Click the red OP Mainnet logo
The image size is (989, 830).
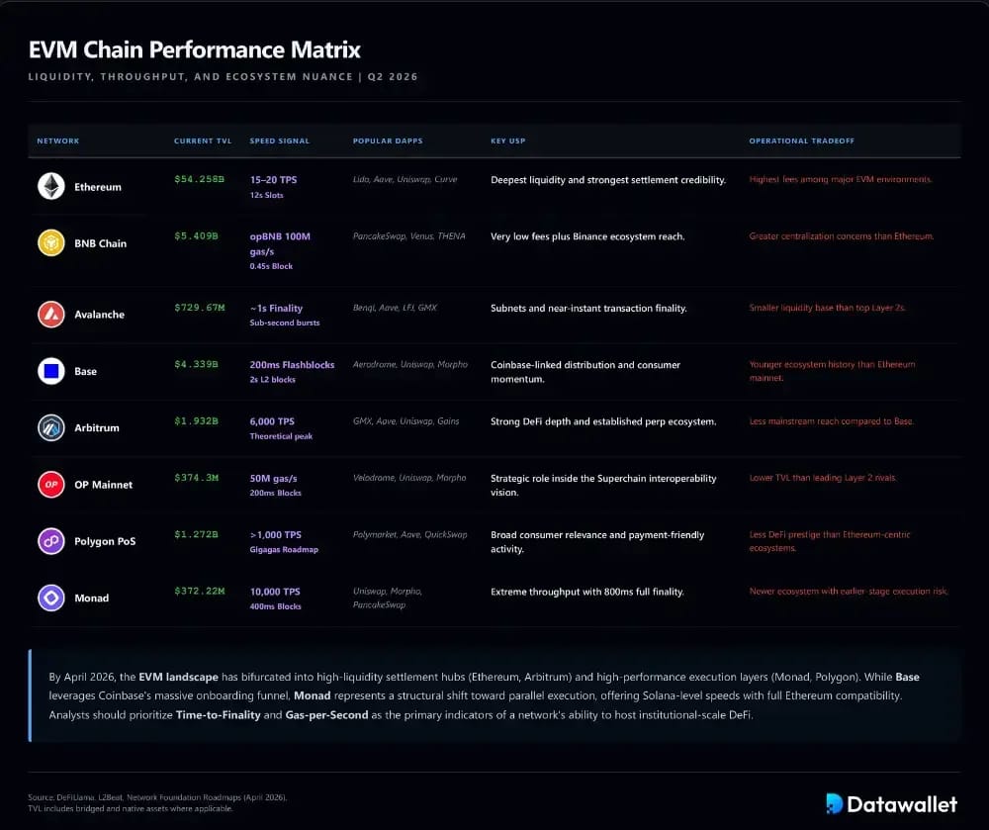click(51, 485)
